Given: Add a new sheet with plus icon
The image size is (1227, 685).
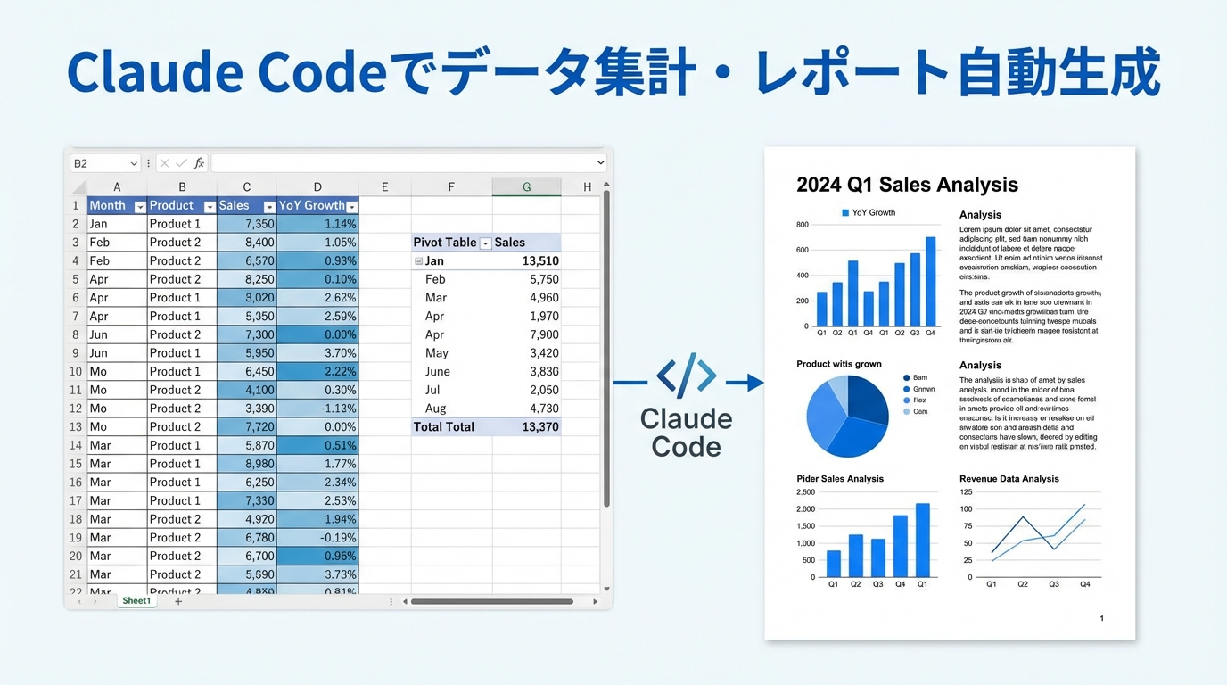Looking at the screenshot, I should coord(178,601).
